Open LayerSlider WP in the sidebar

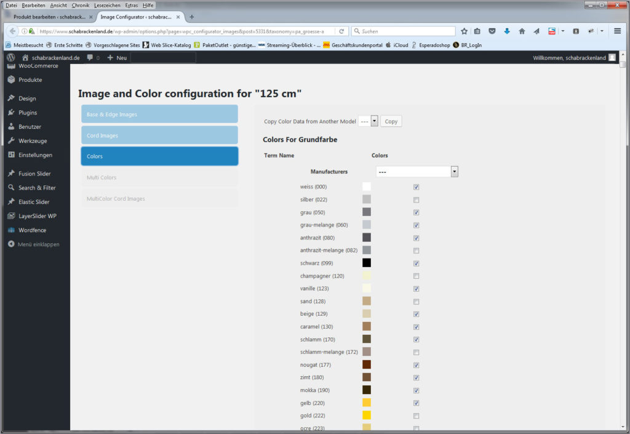[37, 216]
